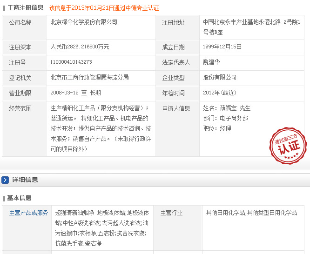Click the 企业类型 label cell
Screen dimensions: 310x254
coord(177,78)
